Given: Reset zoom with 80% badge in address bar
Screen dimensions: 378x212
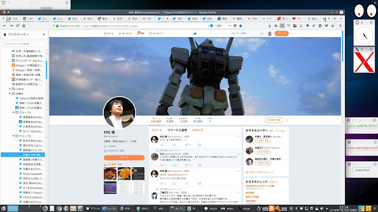Looking at the screenshot, I should 219,26.
